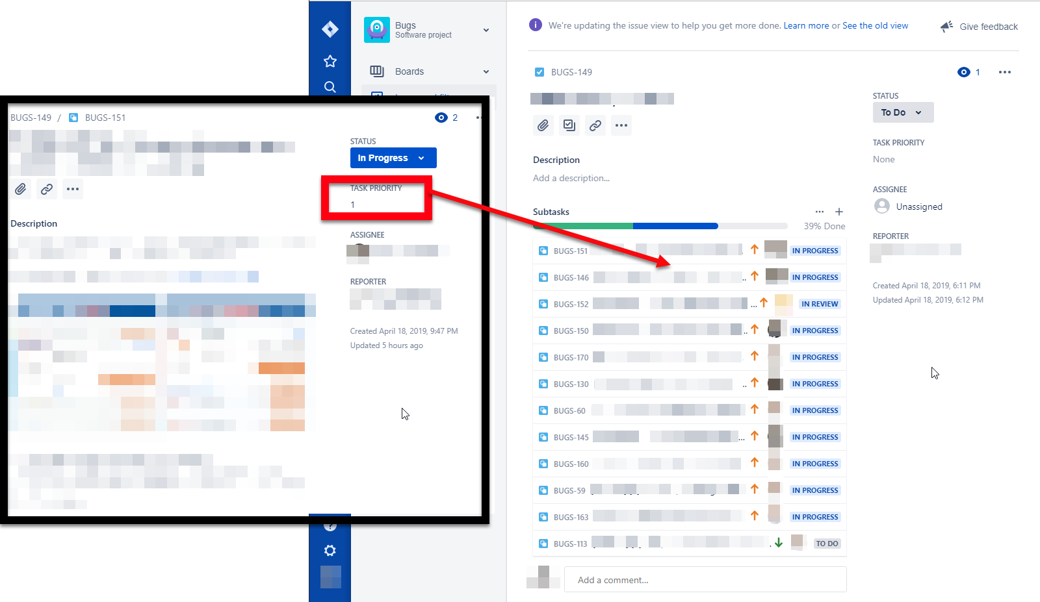Open settings gear in the sidebar
The width and height of the screenshot is (1040, 602).
330,551
